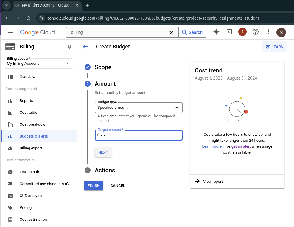This screenshot has width=294, height=227.
Task: Click the Committed use discounts list icon
Action: (10, 184)
